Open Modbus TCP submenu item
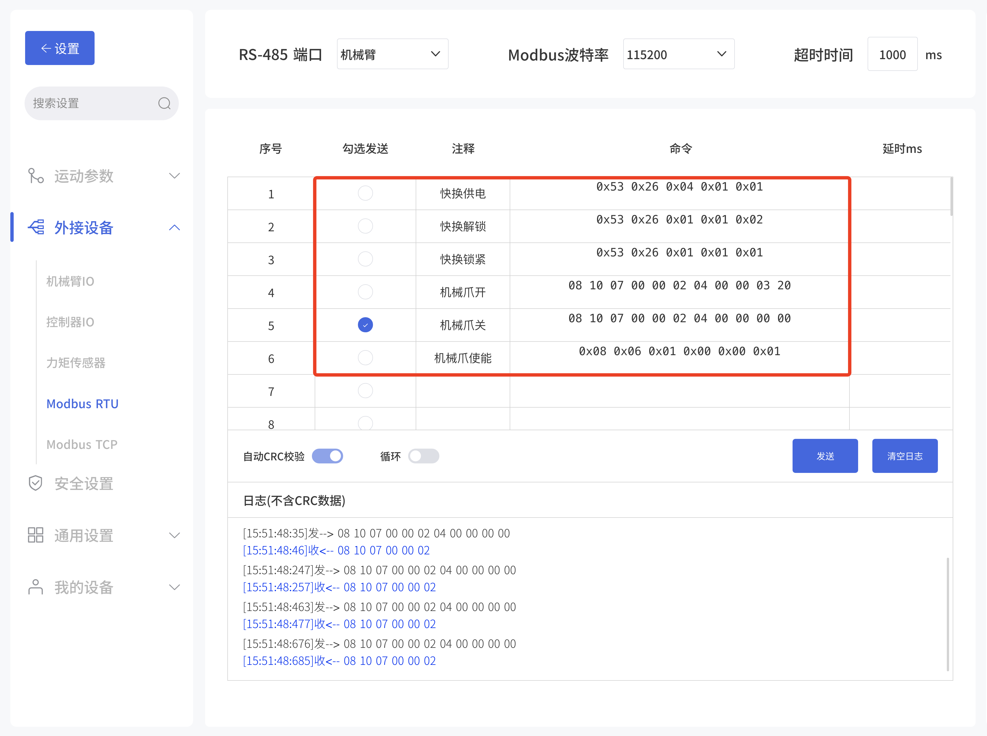 (x=82, y=444)
